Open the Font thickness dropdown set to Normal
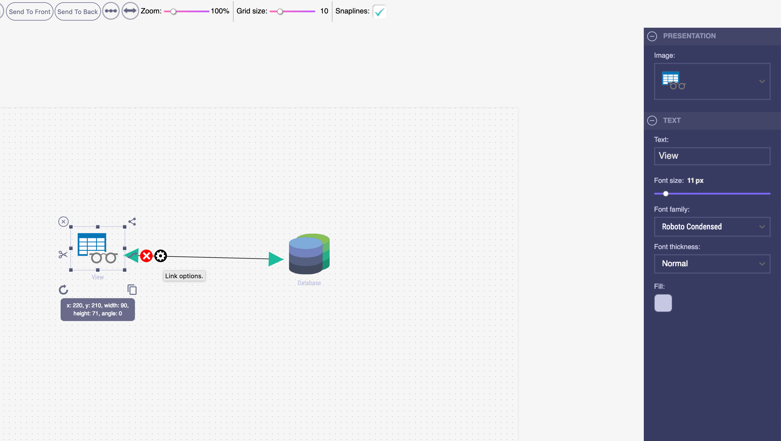The width and height of the screenshot is (781, 441). 712,264
